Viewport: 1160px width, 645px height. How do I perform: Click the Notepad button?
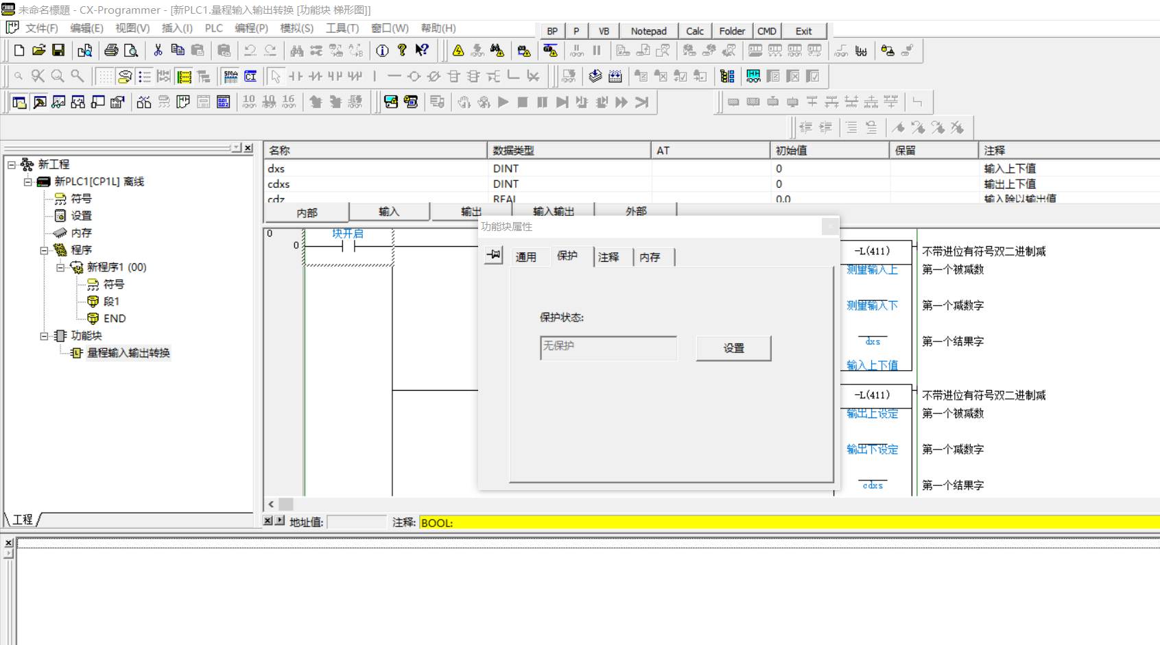[x=648, y=31]
